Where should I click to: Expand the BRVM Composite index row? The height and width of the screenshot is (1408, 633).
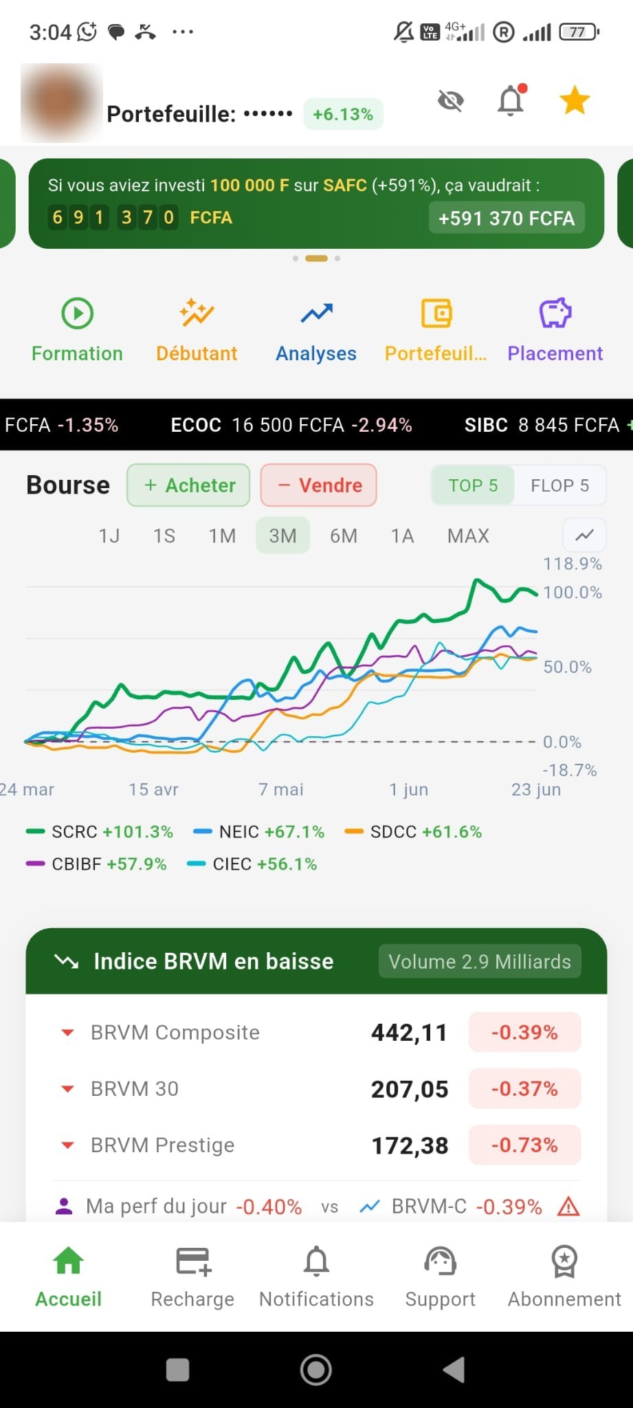[x=317, y=1033]
